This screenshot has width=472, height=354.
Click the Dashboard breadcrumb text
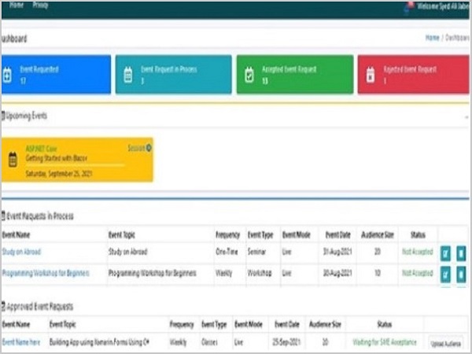[457, 38]
